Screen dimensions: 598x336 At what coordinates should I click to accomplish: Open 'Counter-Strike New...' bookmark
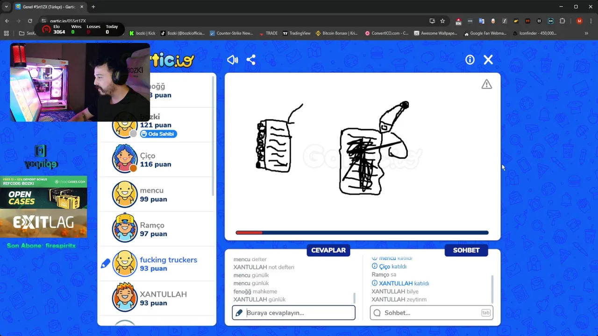point(231,33)
